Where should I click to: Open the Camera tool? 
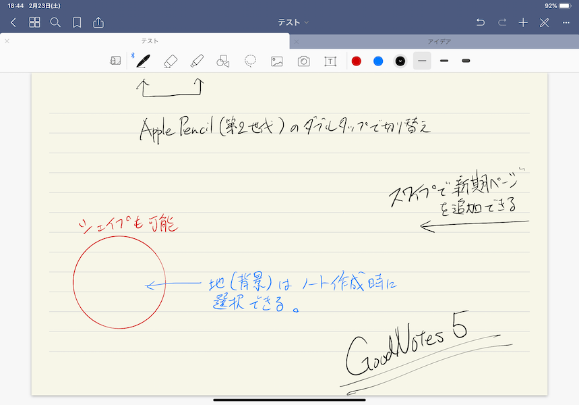tap(303, 61)
